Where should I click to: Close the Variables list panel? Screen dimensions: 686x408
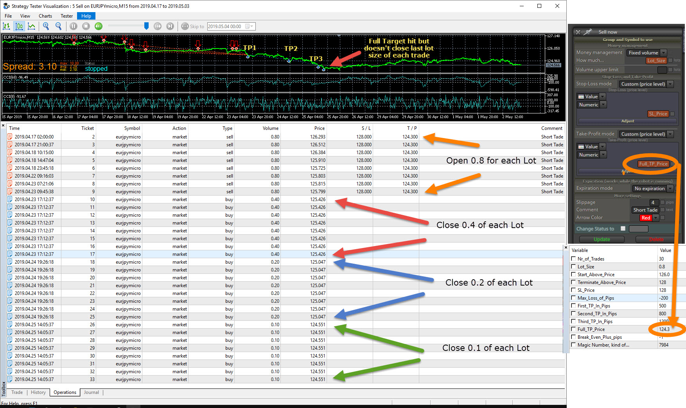click(x=566, y=247)
